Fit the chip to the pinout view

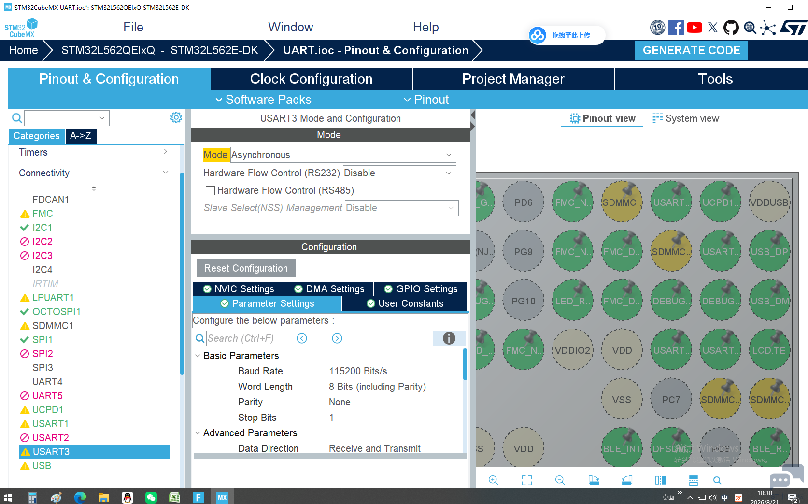(527, 480)
